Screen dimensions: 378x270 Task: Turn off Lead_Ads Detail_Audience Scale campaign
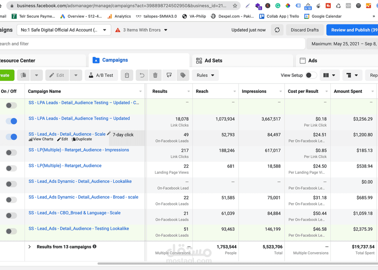point(11,137)
